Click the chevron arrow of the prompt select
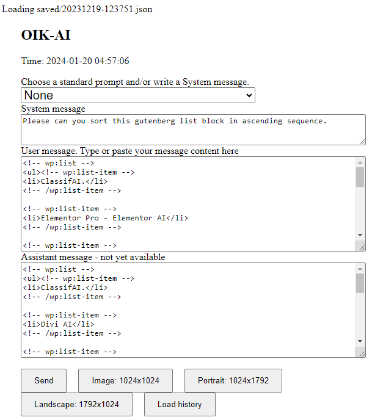This screenshot has width=372, height=420. tap(249, 95)
